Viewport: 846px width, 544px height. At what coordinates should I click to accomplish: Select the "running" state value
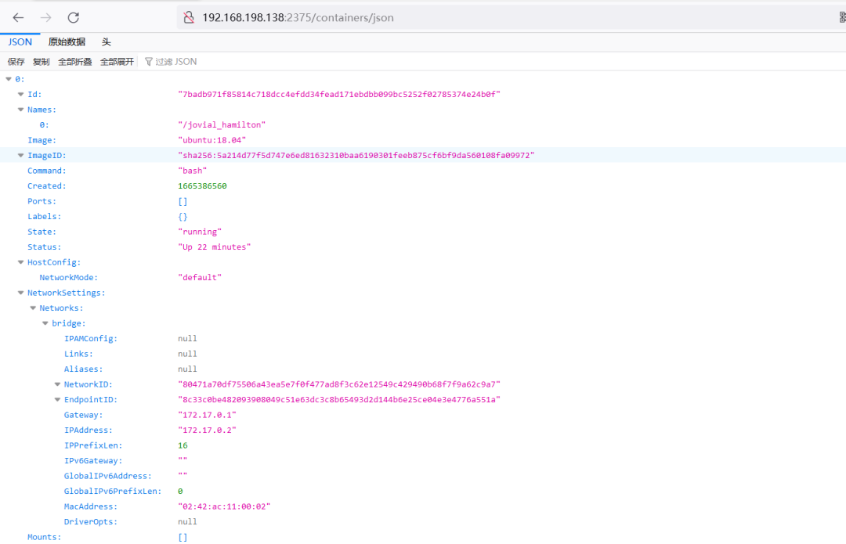[200, 232]
